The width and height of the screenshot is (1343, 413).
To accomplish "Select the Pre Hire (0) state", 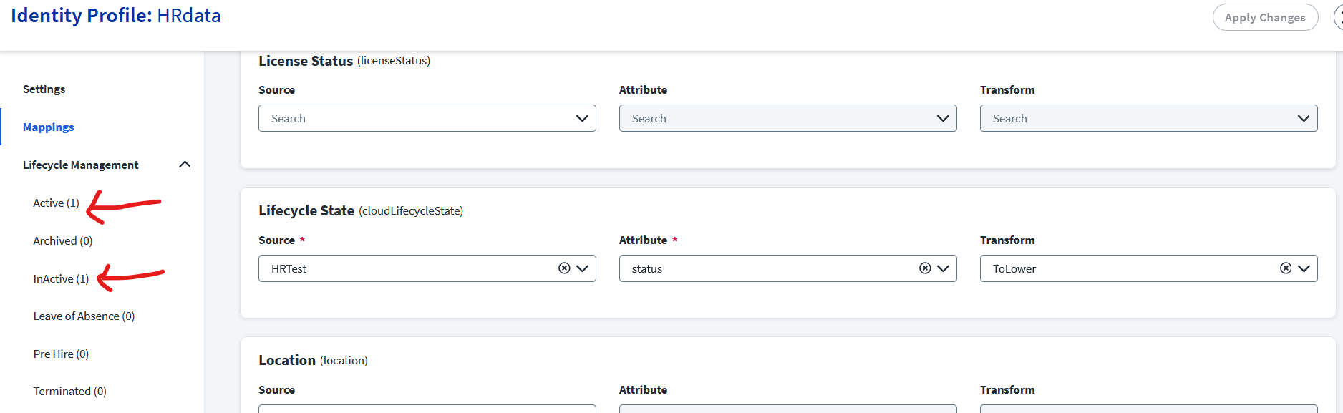I will tap(61, 354).
